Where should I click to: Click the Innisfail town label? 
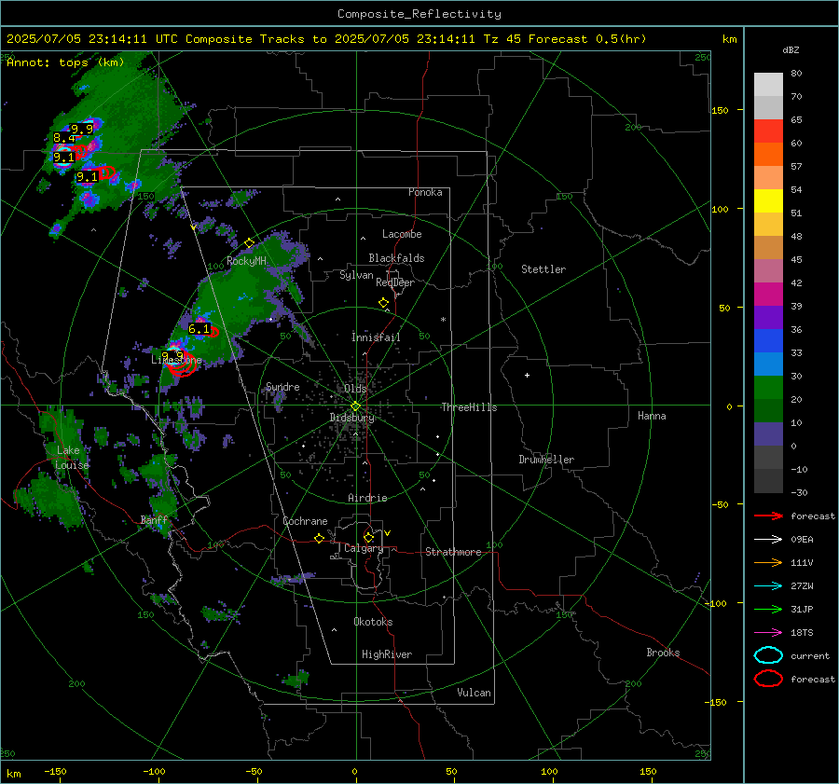[x=376, y=337]
